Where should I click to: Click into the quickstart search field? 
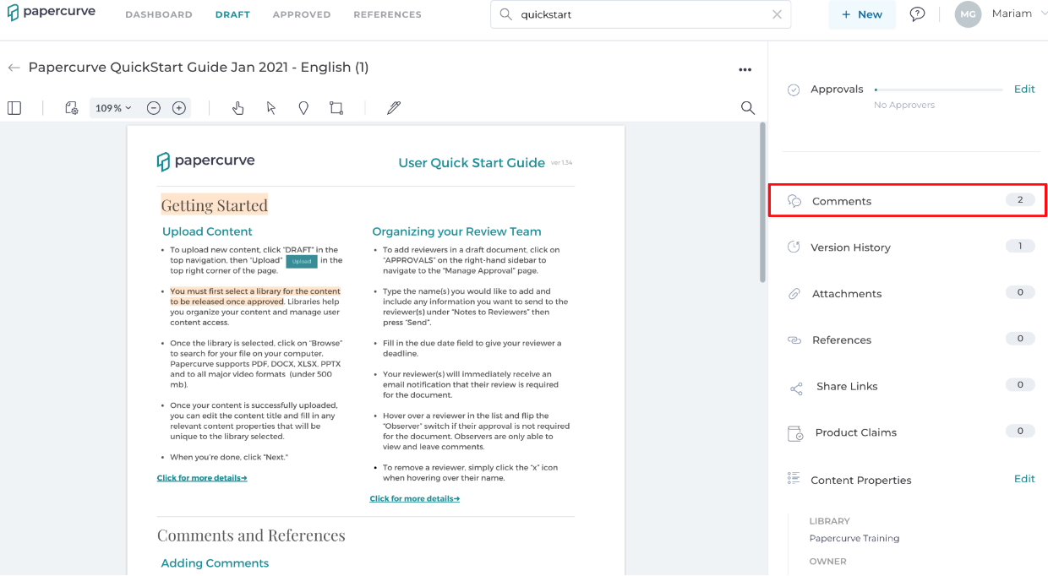(641, 14)
